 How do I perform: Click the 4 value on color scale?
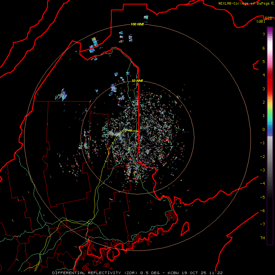pos(264,75)
